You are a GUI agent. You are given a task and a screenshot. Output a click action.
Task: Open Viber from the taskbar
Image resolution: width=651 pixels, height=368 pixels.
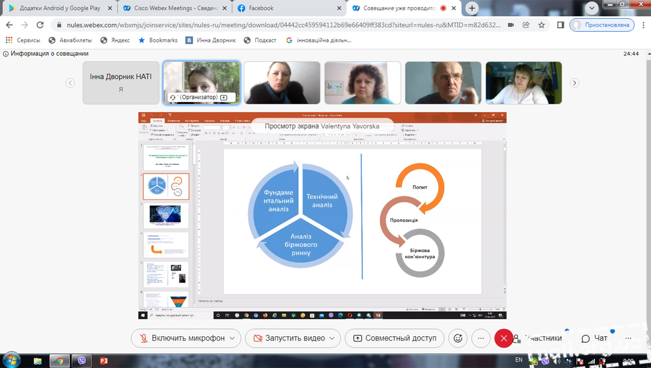[82, 360]
